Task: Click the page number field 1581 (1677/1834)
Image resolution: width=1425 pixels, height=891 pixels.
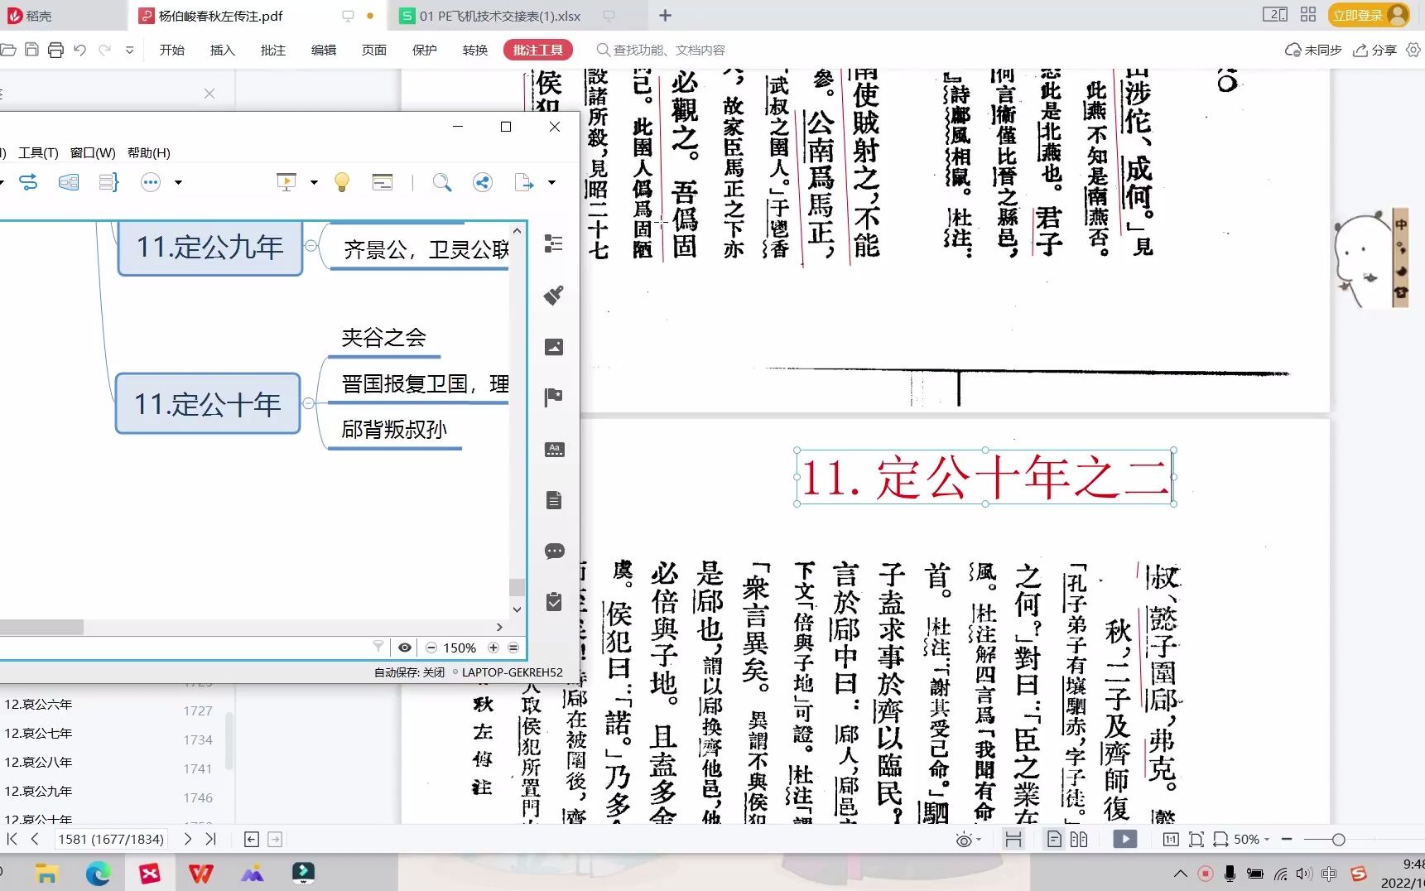Action: pos(111,839)
